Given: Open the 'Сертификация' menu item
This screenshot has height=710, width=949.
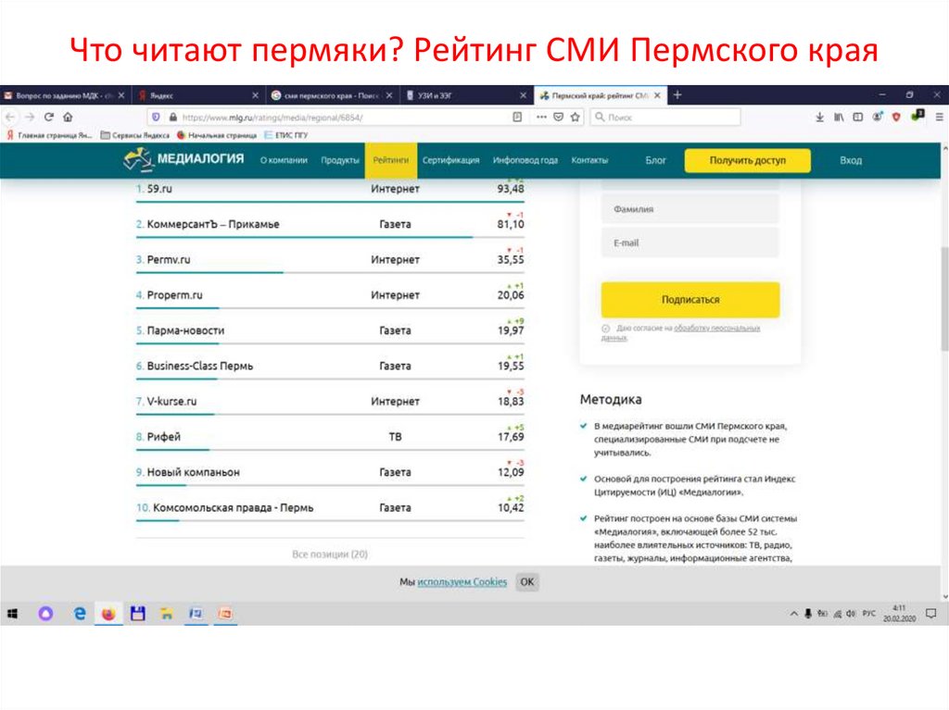Looking at the screenshot, I should coord(451,160).
